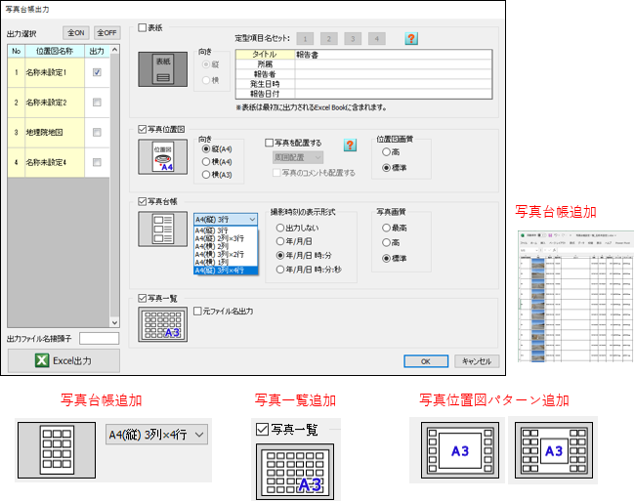
Task: Confirm with the OK button
Action: point(426,361)
